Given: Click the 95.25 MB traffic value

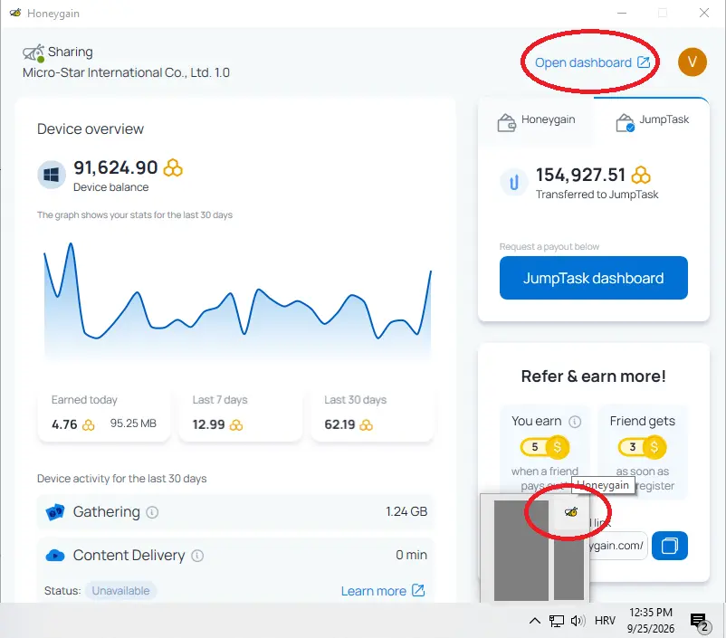Looking at the screenshot, I should [133, 424].
